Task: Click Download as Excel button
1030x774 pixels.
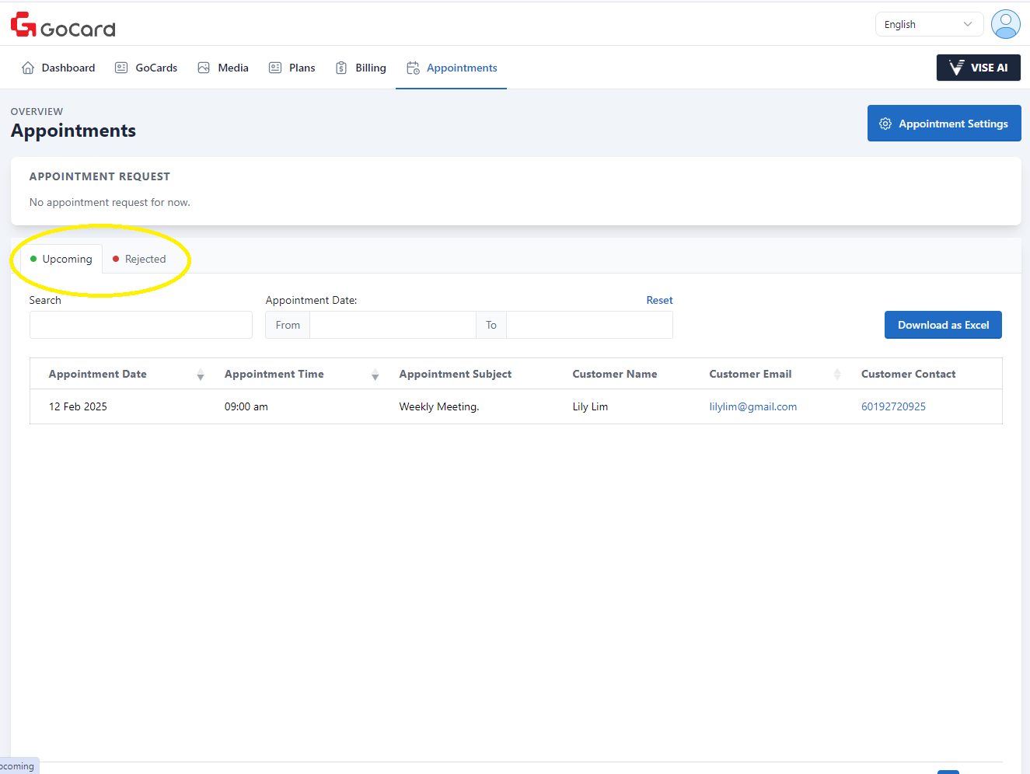Action: [942, 325]
